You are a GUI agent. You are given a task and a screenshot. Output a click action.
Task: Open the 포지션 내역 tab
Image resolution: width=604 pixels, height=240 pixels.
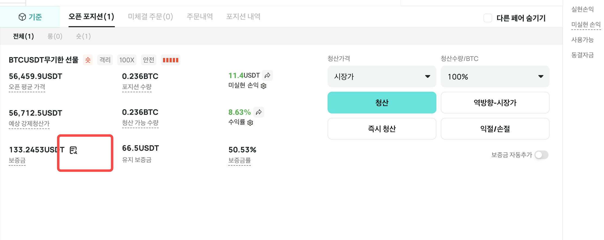[x=243, y=17]
